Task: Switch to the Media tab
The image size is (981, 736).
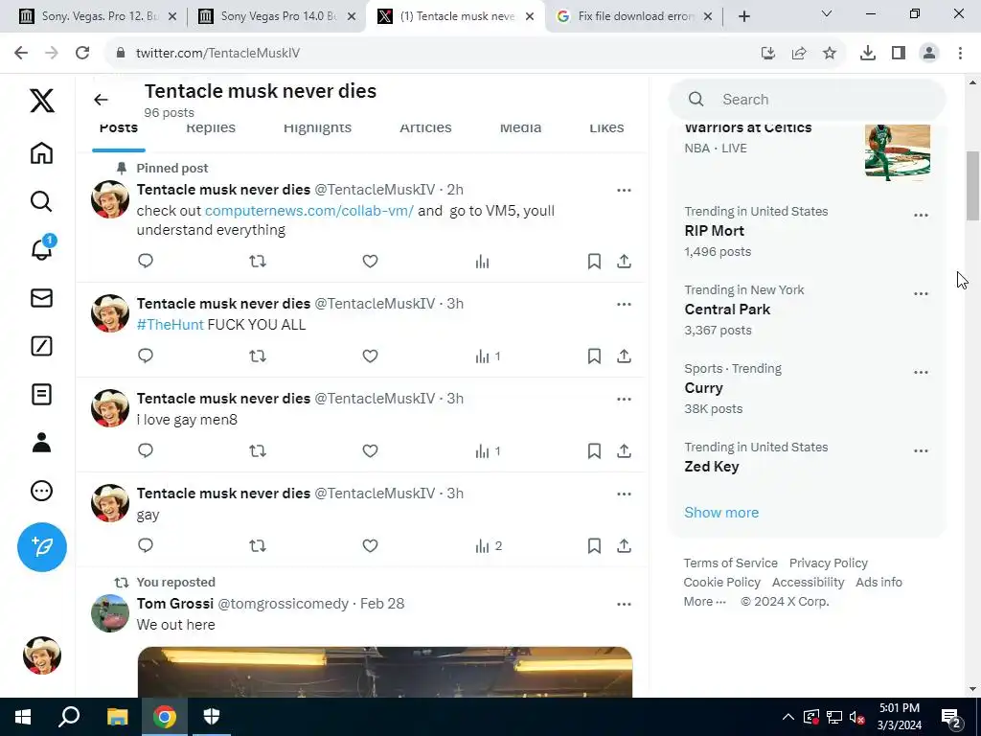Action: pyautogui.click(x=520, y=129)
